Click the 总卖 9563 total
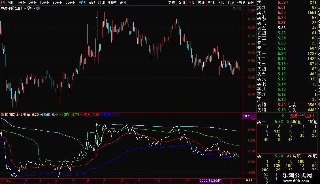Screen dimensions: 320x184 pyautogui.click(x=302, y=105)
